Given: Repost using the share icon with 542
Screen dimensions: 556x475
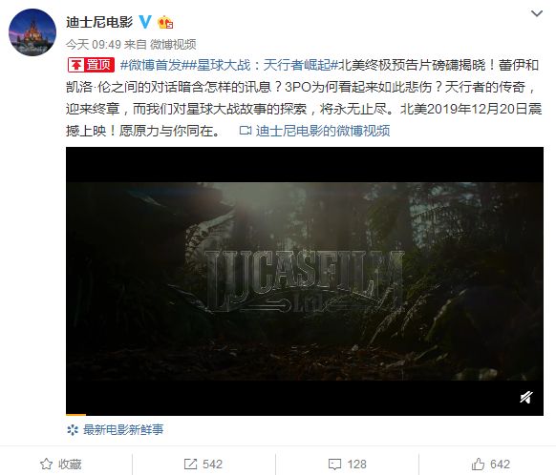Looking at the screenshot, I should pos(203,464).
